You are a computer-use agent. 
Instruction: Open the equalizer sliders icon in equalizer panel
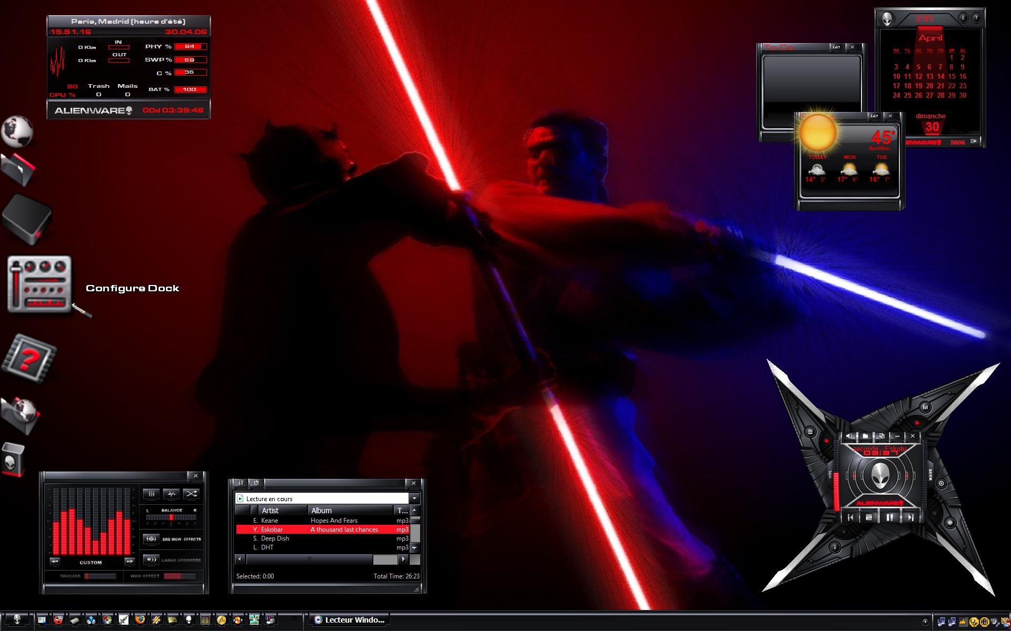point(151,494)
